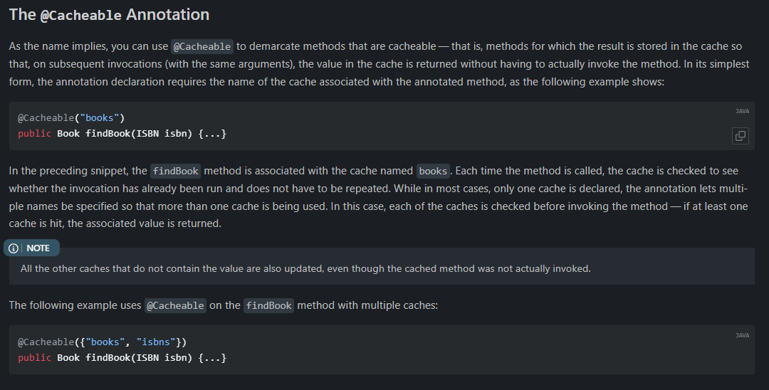Screen dimensions: 769x390
Task: Click the "isbns" string in second snippet
Action: click(156, 342)
